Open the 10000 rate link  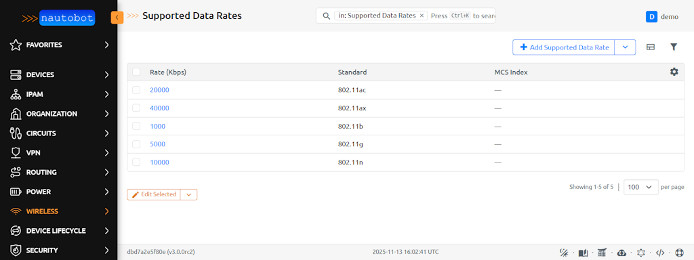(x=159, y=162)
